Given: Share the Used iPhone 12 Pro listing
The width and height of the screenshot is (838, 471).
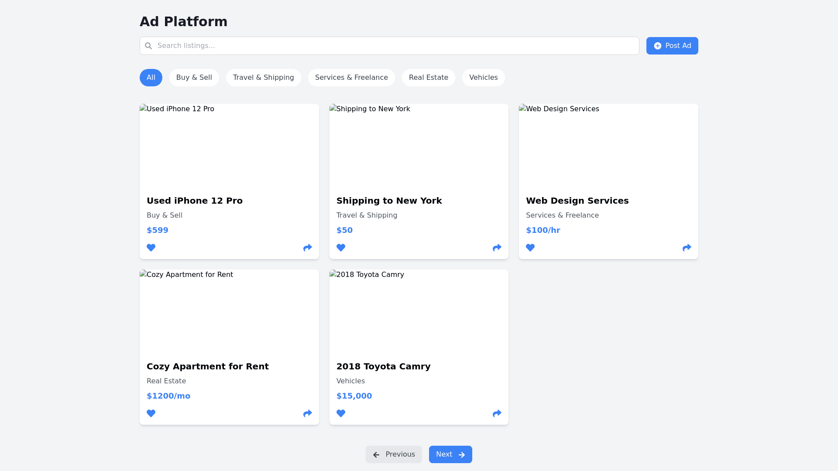Looking at the screenshot, I should (308, 248).
